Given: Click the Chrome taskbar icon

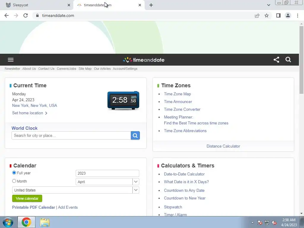Looking at the screenshot, I should 26,222.
